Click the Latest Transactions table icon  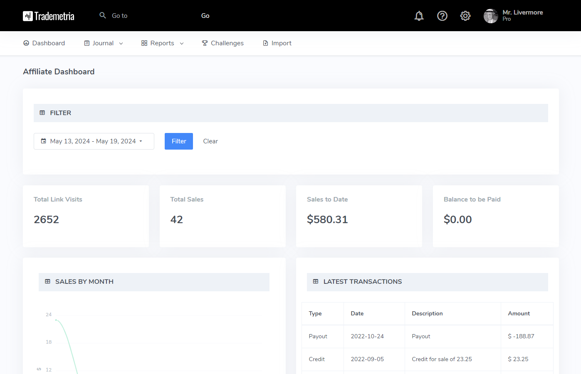point(316,282)
